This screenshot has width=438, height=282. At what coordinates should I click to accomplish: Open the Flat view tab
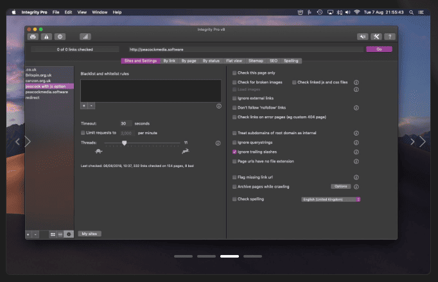pos(234,61)
